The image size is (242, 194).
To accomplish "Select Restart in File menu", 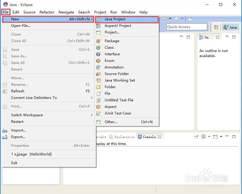I will click(x=48, y=122).
